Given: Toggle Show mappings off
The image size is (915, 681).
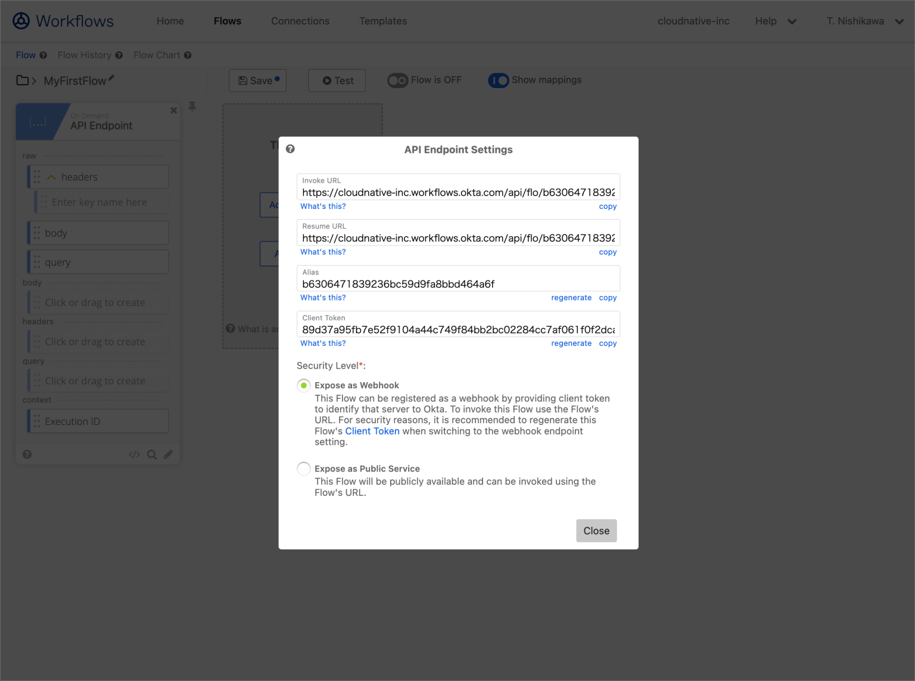Looking at the screenshot, I should (498, 80).
